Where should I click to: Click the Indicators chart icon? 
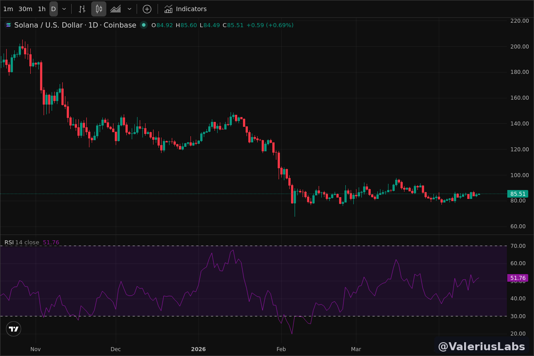pyautogui.click(x=168, y=9)
